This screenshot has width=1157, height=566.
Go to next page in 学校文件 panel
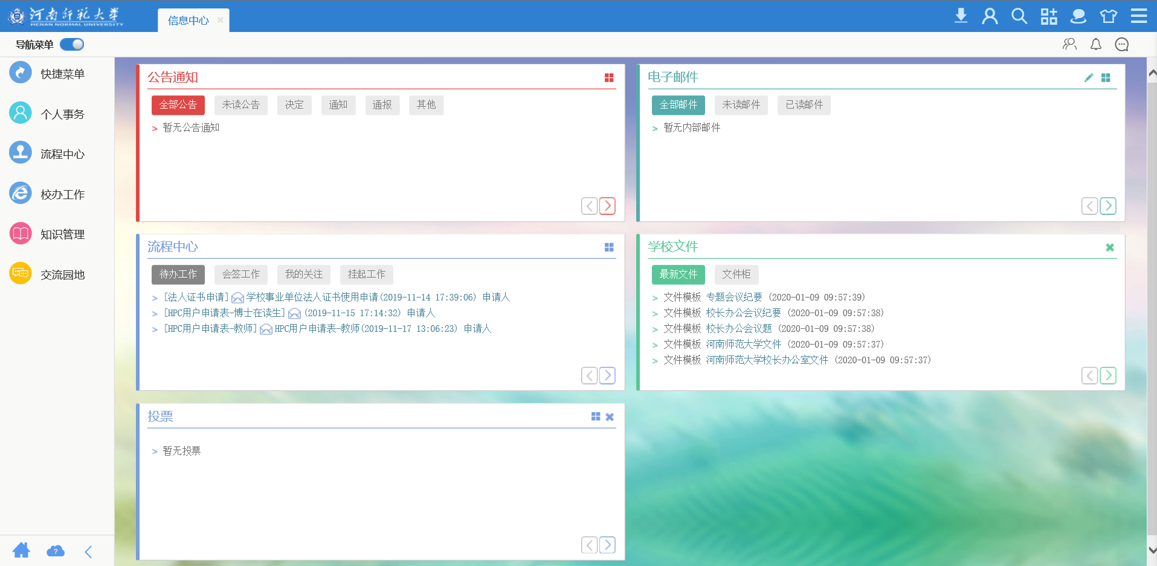(1107, 375)
